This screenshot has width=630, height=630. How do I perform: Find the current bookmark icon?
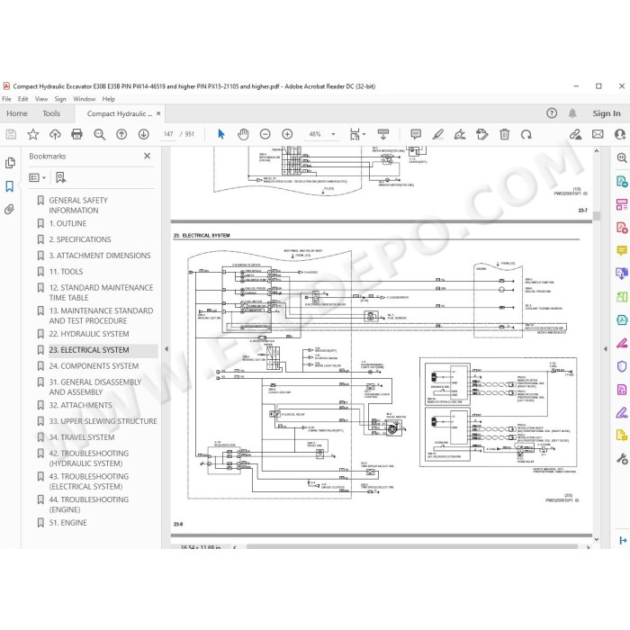tap(60, 177)
